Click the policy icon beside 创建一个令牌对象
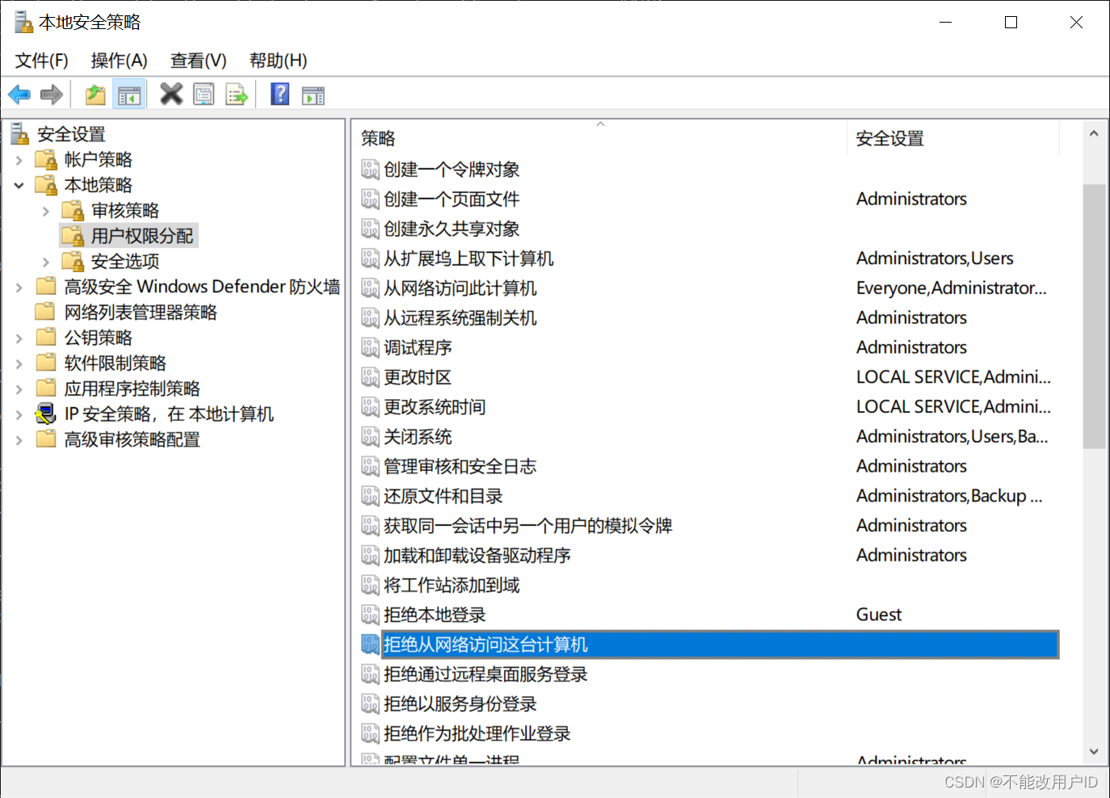Screen dimensions: 1110x798 pyautogui.click(x=370, y=169)
